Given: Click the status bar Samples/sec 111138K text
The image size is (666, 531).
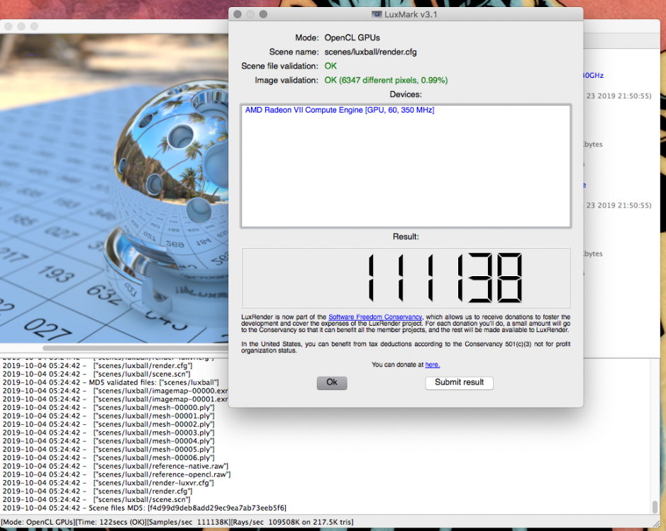Looking at the screenshot, I should [x=190, y=522].
